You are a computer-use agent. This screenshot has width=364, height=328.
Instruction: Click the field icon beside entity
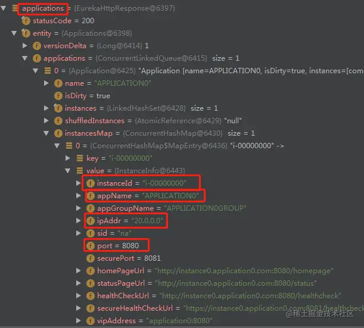click(26, 33)
